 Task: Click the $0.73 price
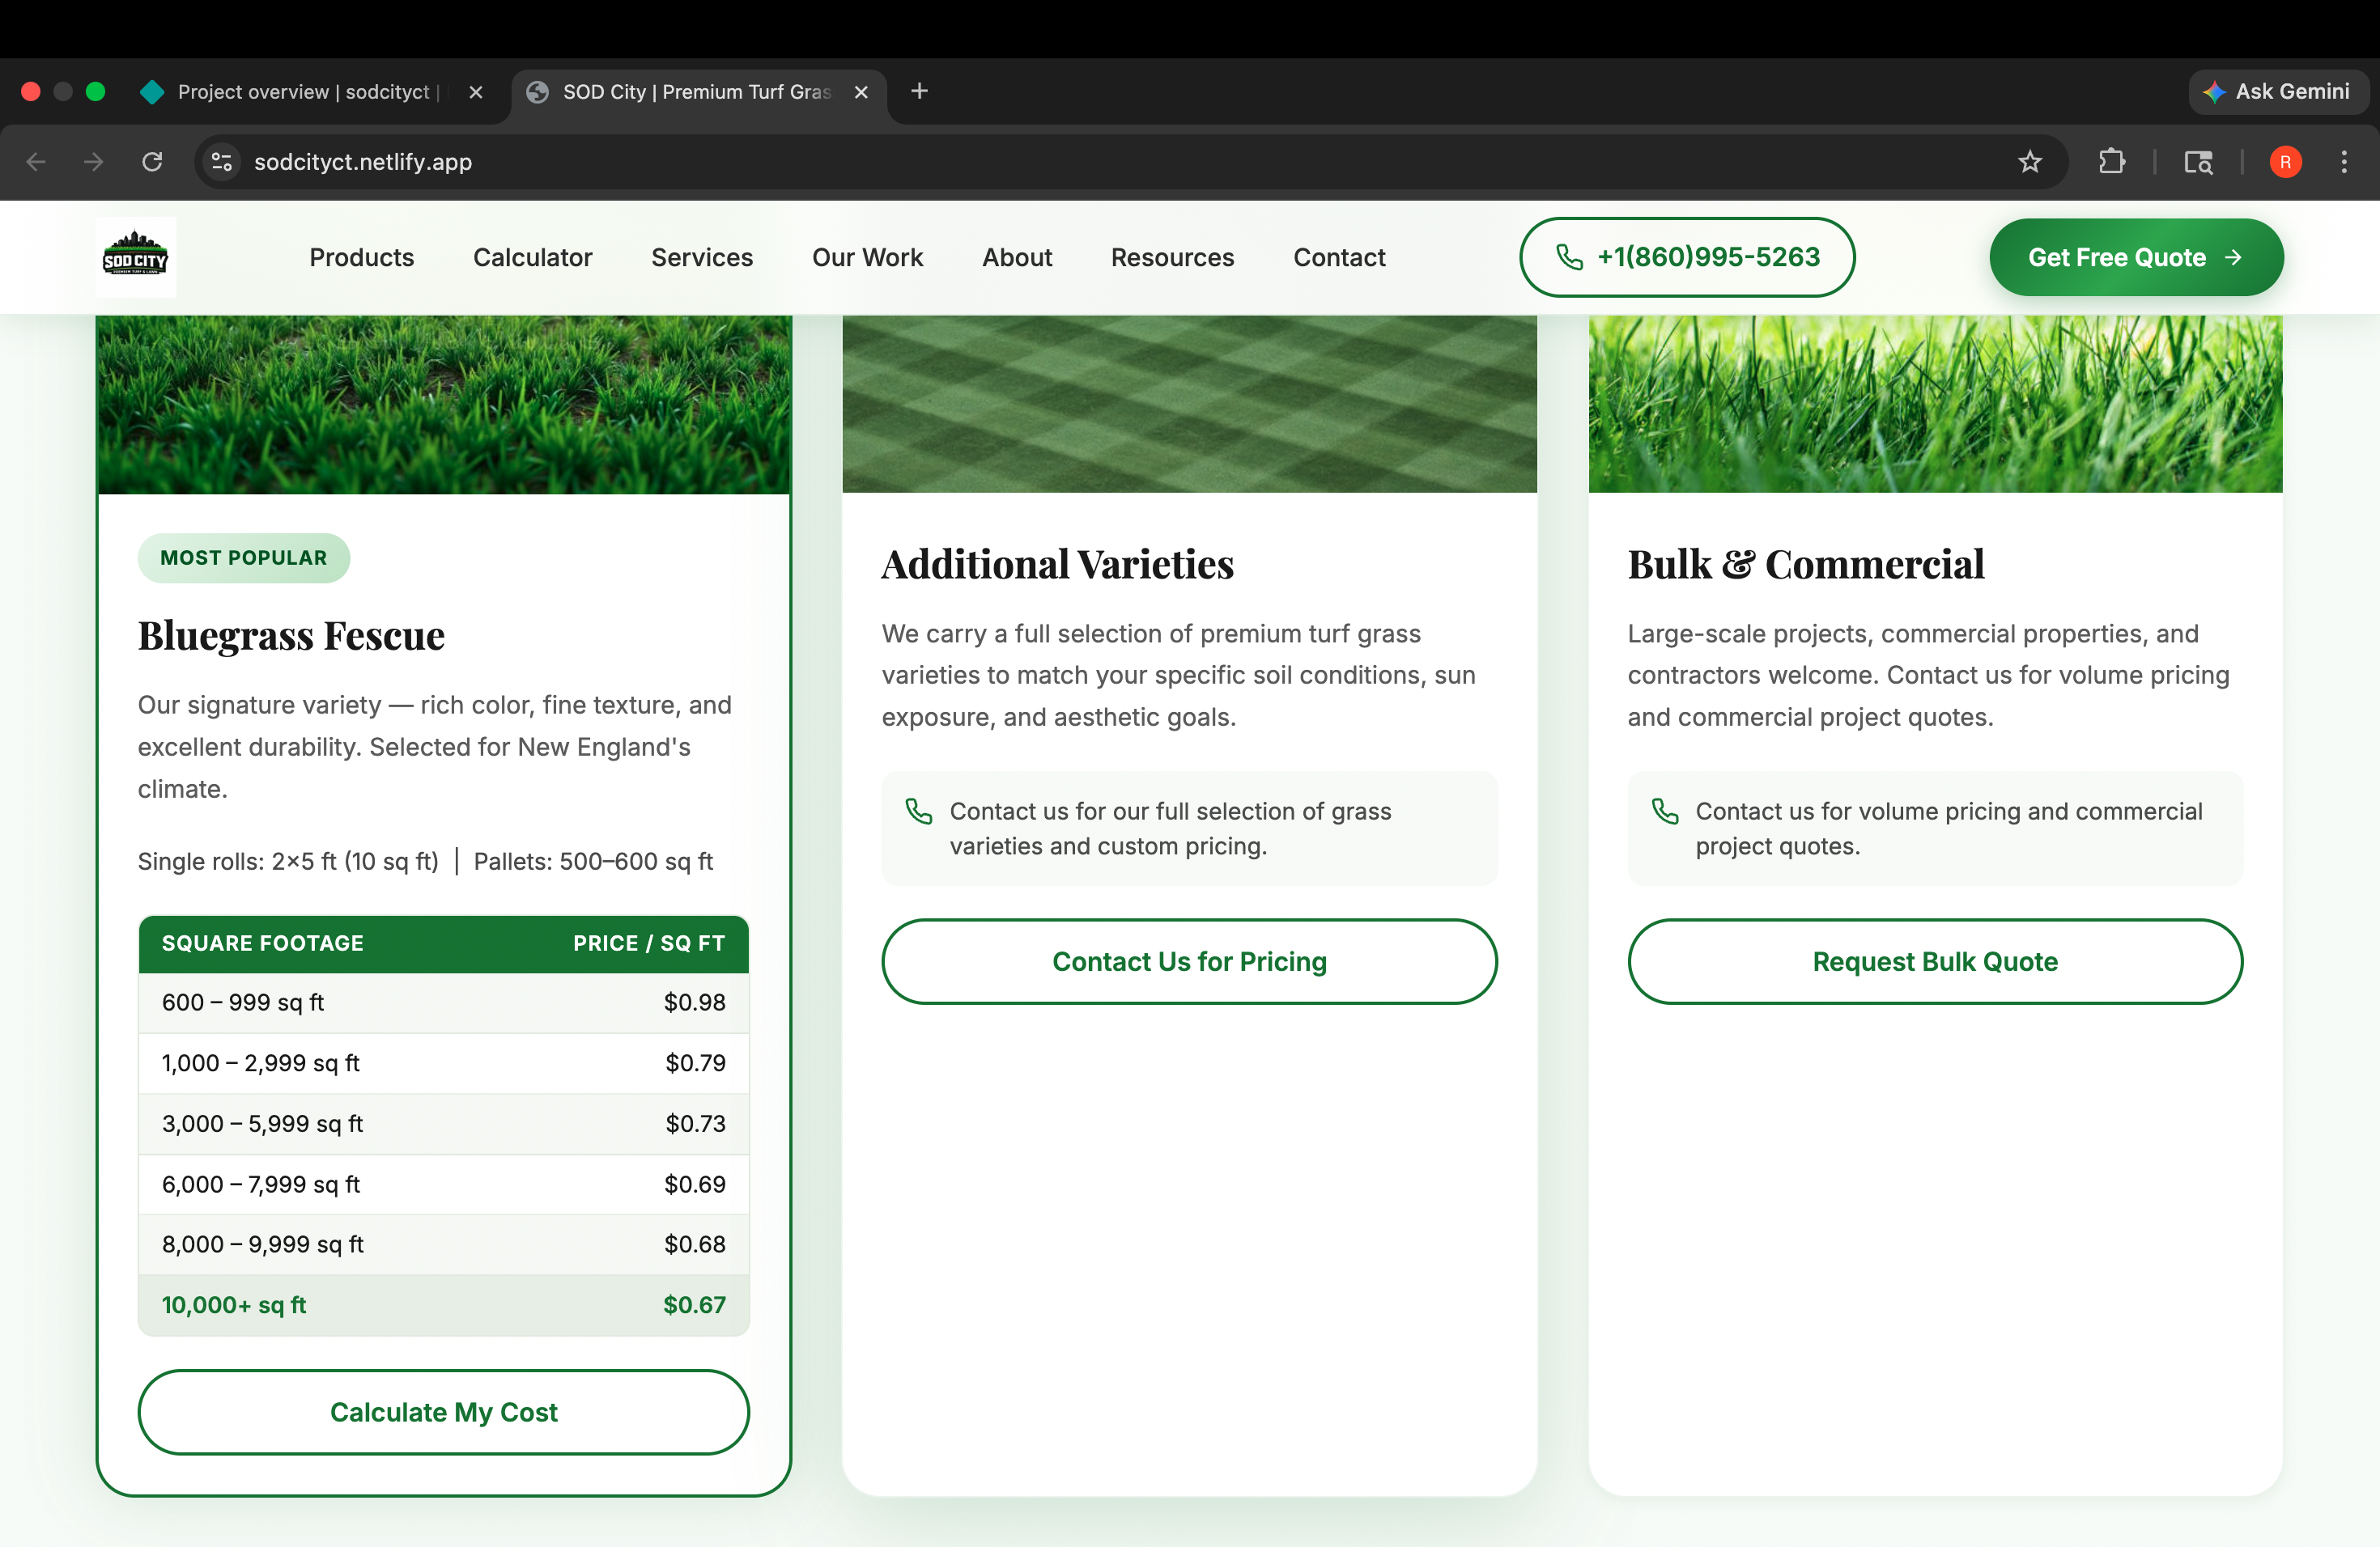(x=696, y=1125)
